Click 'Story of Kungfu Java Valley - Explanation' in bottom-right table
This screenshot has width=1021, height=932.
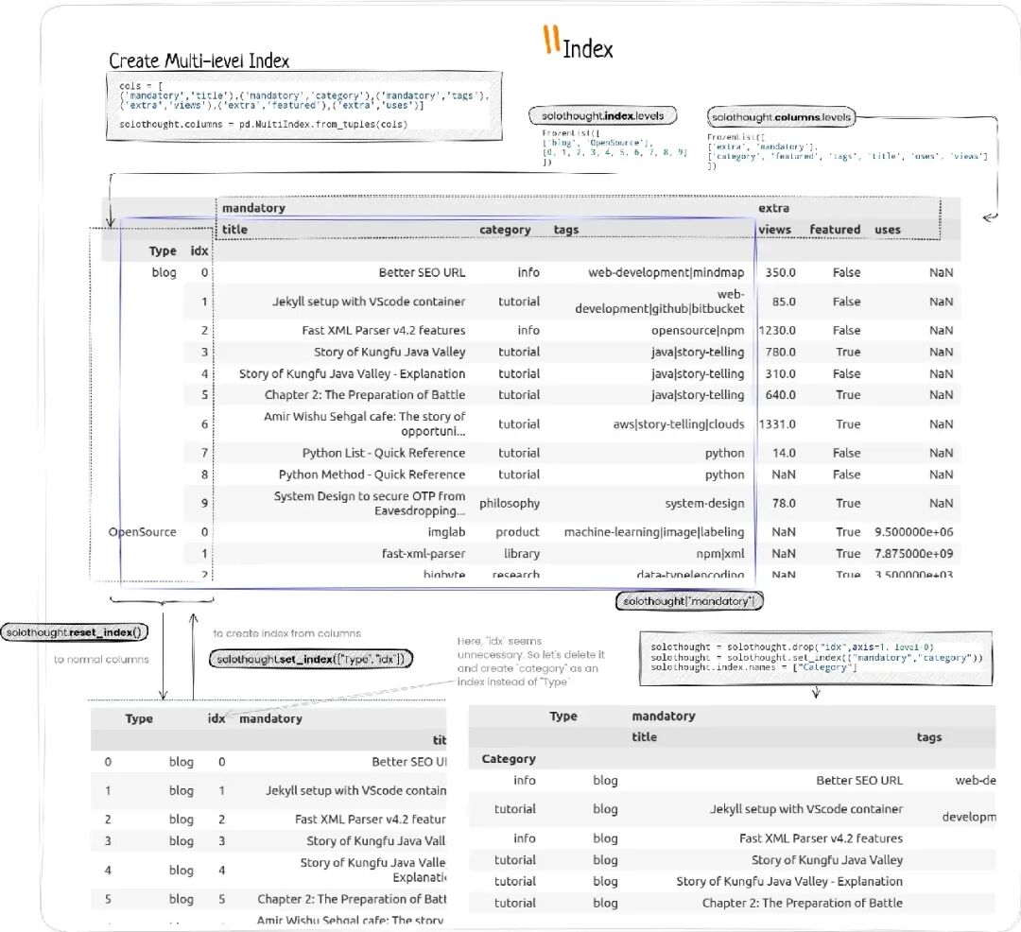click(789, 881)
